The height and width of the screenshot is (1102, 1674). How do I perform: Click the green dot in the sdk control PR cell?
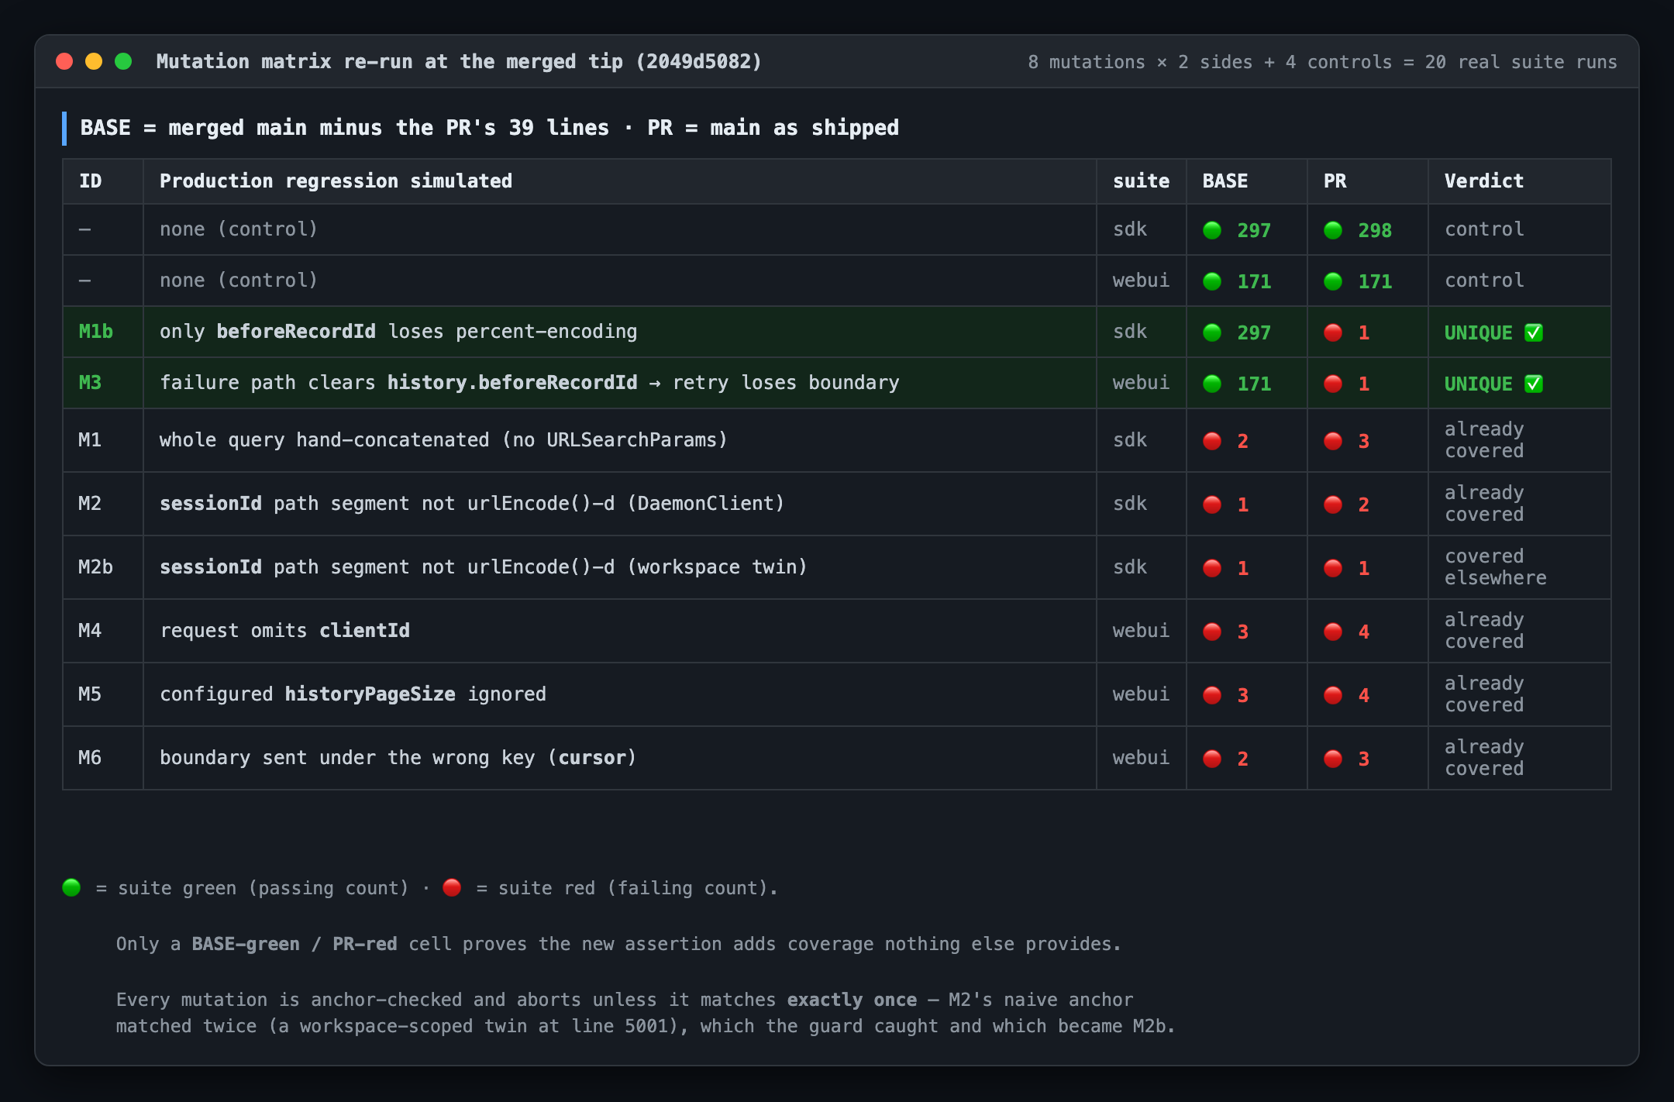coord(1333,230)
